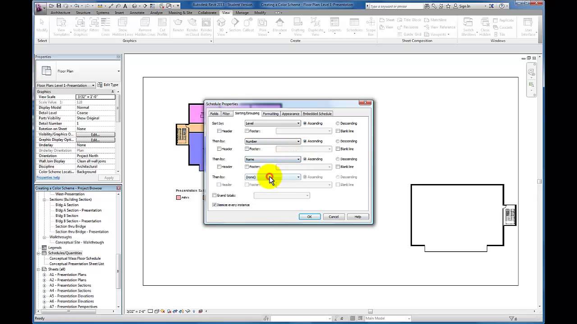
Task: Collapse the Graphics properties group
Action: pos(112,92)
